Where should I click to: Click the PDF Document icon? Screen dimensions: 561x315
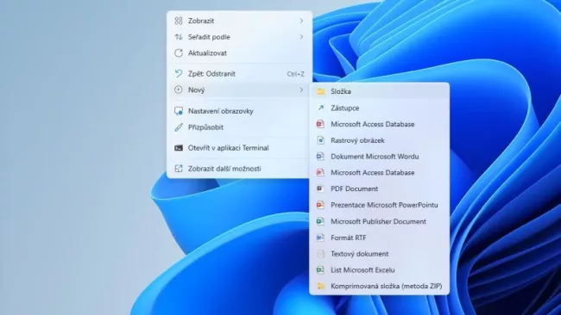point(320,188)
